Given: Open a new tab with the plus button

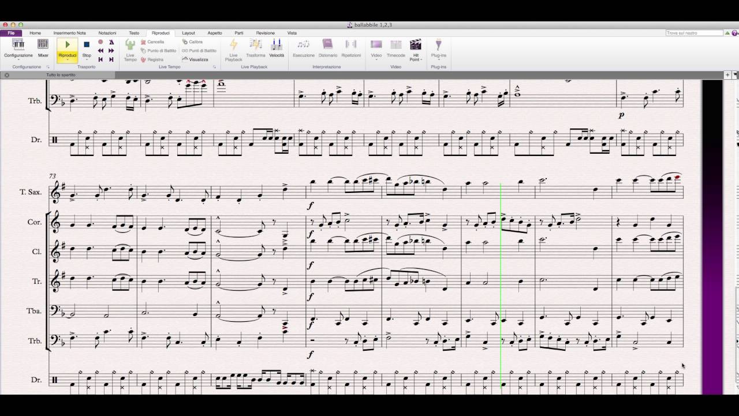Looking at the screenshot, I should pos(727,75).
